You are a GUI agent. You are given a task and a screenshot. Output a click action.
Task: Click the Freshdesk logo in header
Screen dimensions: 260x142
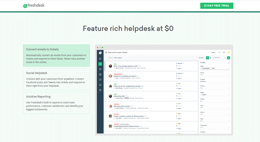(34, 6)
